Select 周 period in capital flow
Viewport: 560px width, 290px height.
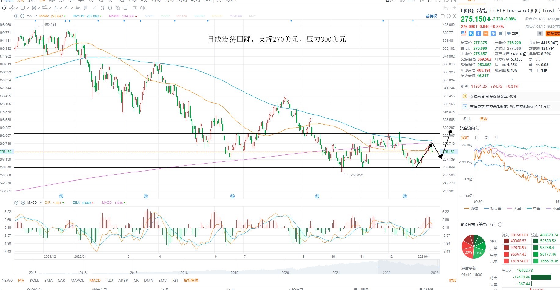[x=486, y=138]
